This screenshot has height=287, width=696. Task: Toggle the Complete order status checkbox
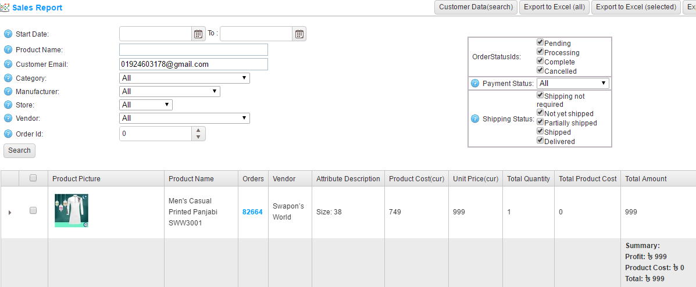pyautogui.click(x=540, y=61)
